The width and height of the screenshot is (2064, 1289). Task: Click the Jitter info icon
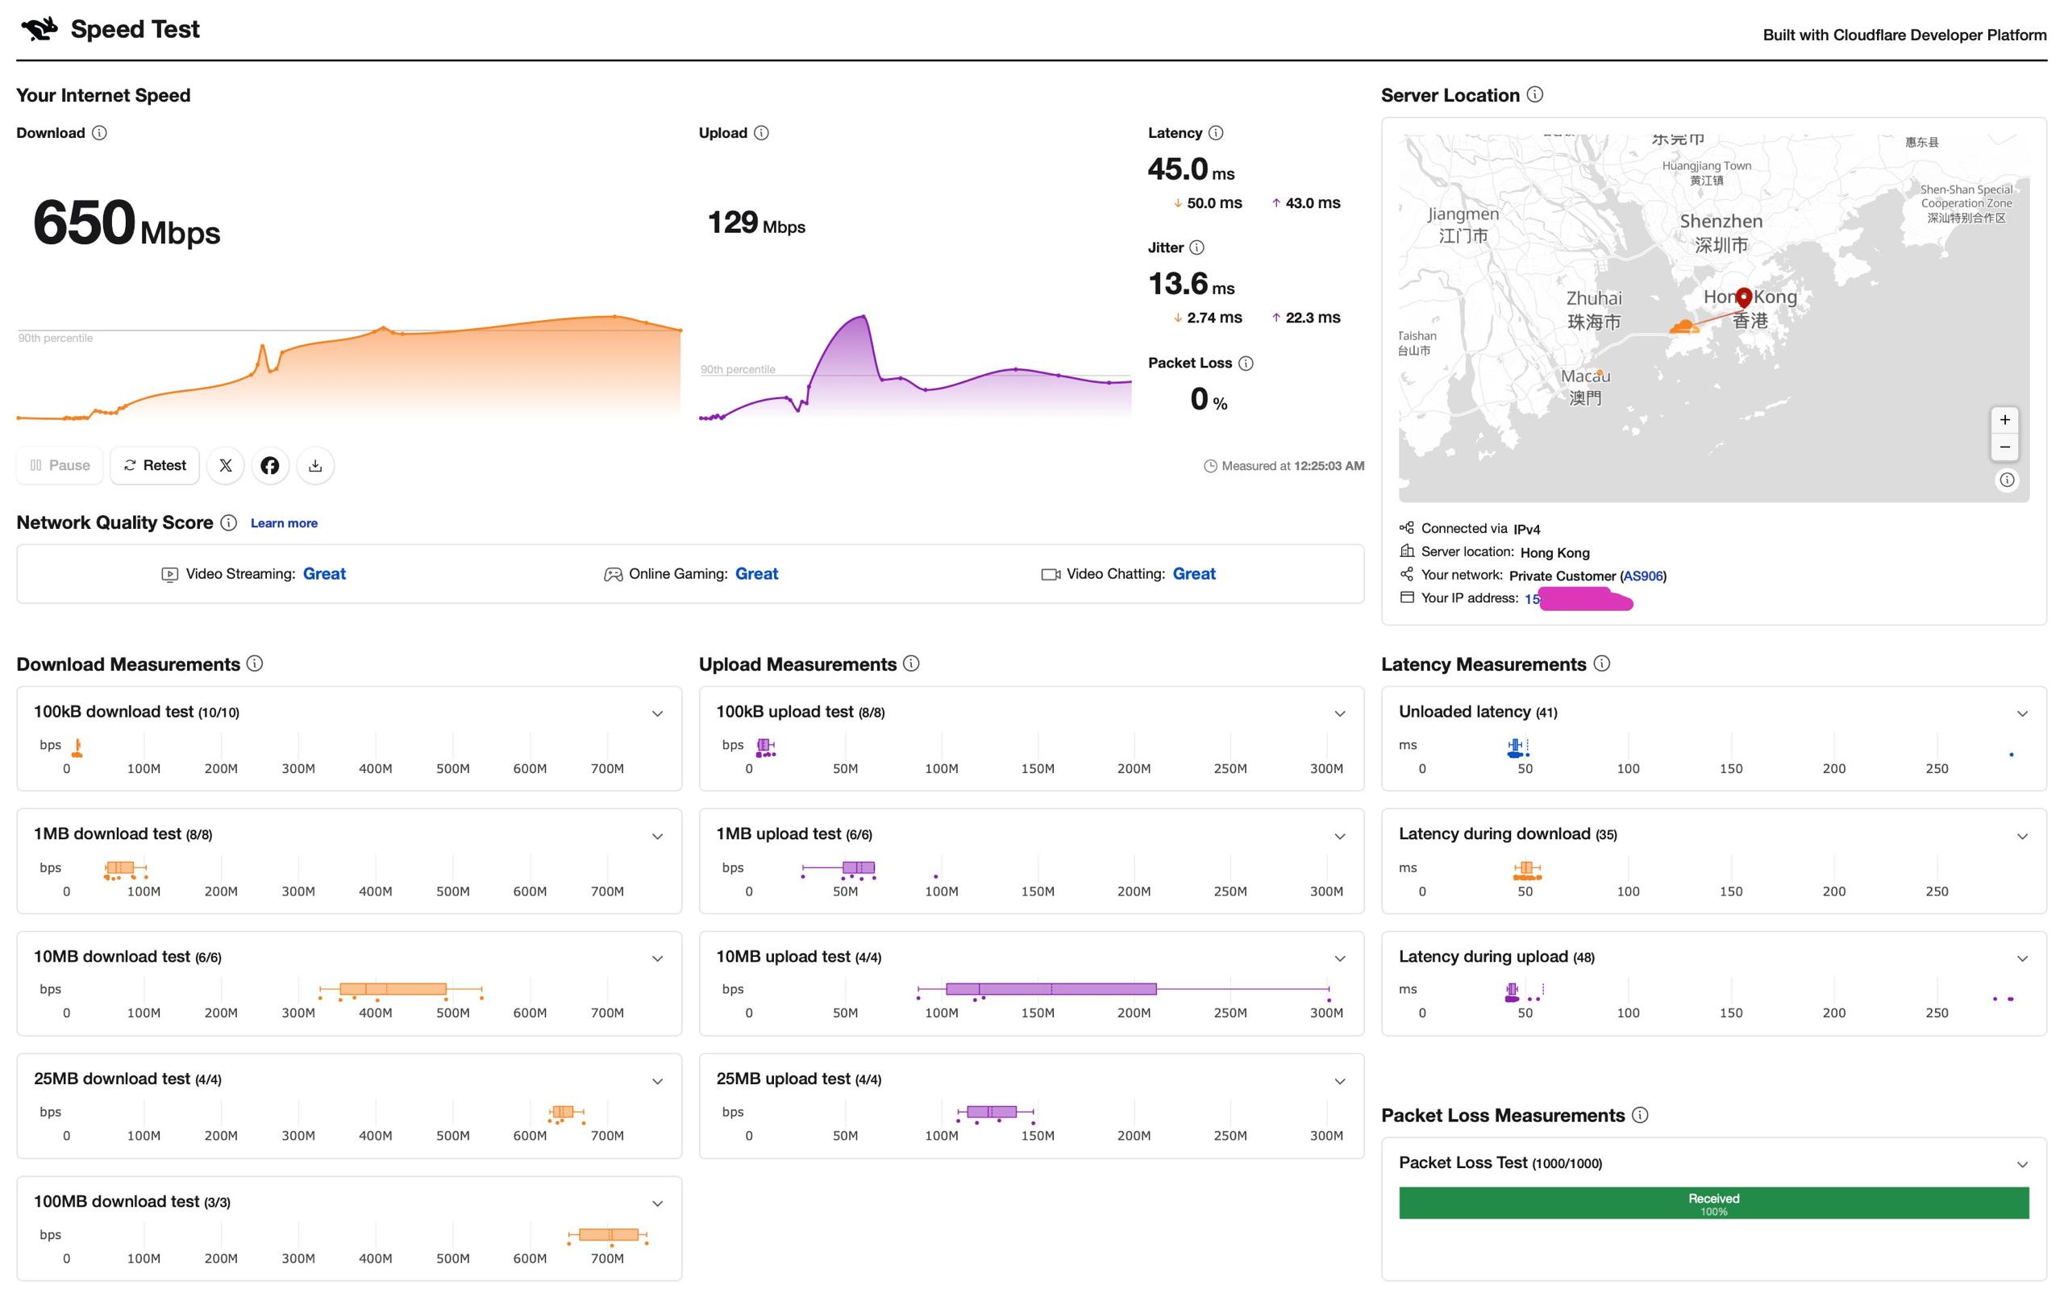click(1197, 247)
